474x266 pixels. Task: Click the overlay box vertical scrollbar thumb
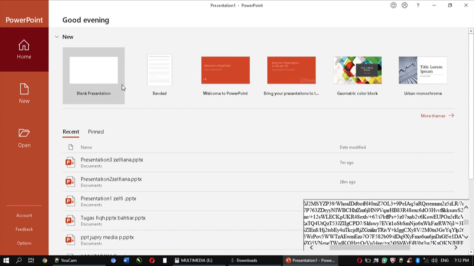[466, 222]
